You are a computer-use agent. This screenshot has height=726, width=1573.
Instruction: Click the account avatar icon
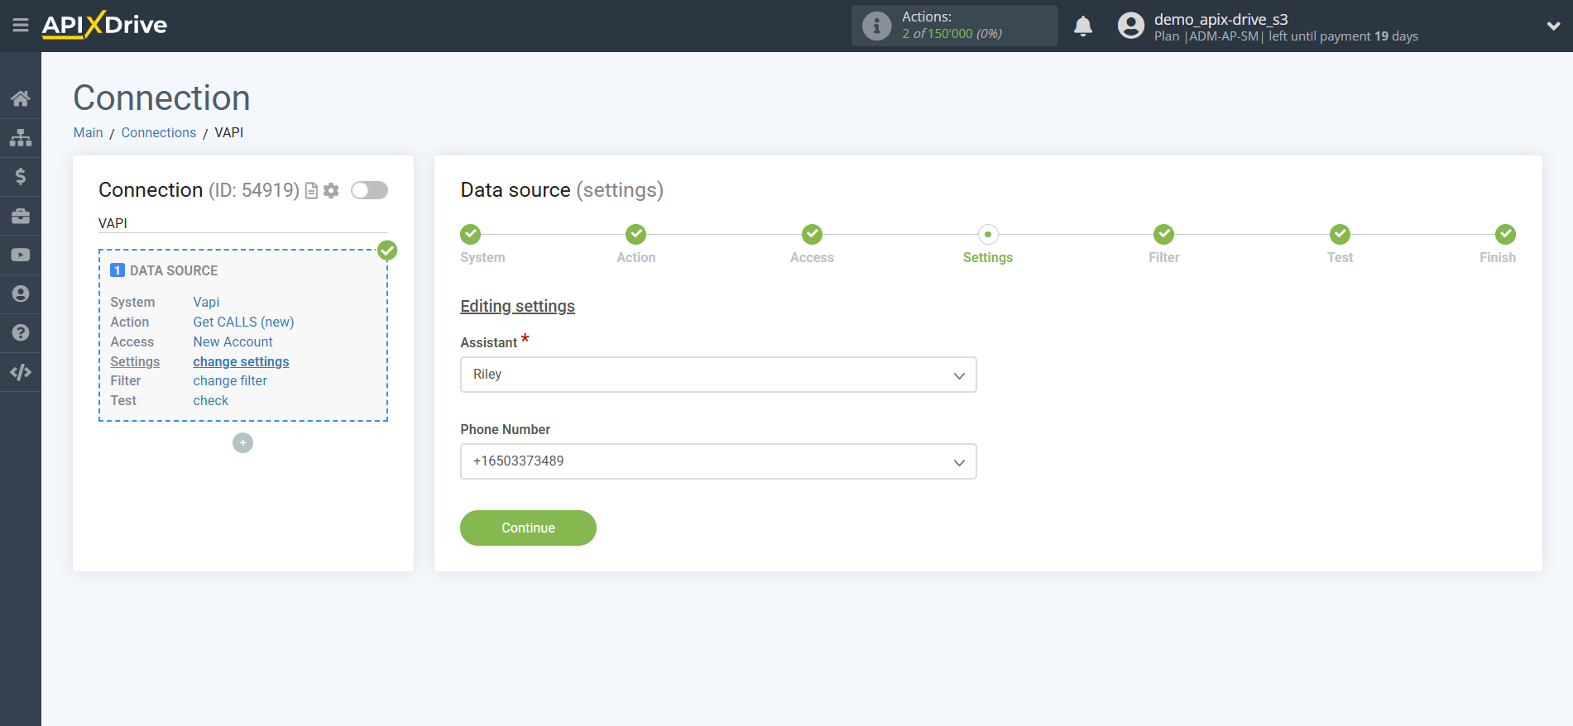1130,26
